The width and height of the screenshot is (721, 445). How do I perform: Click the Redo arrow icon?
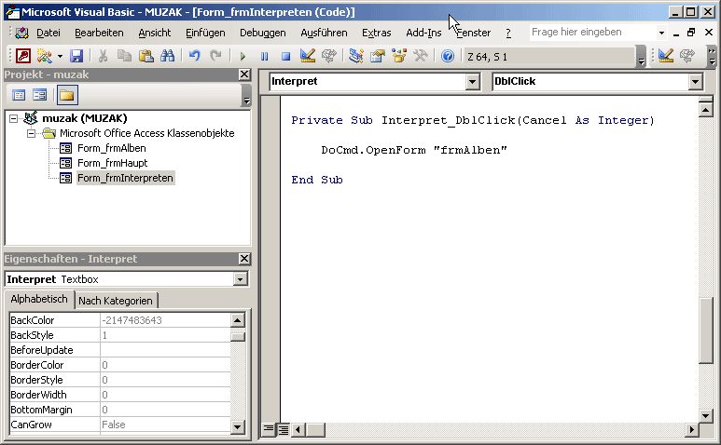coord(215,56)
